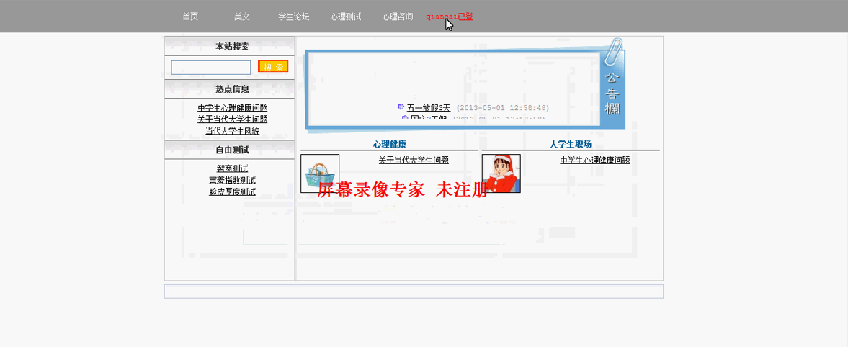Start the 智商测试 free test
The width and height of the screenshot is (848, 347).
233,168
